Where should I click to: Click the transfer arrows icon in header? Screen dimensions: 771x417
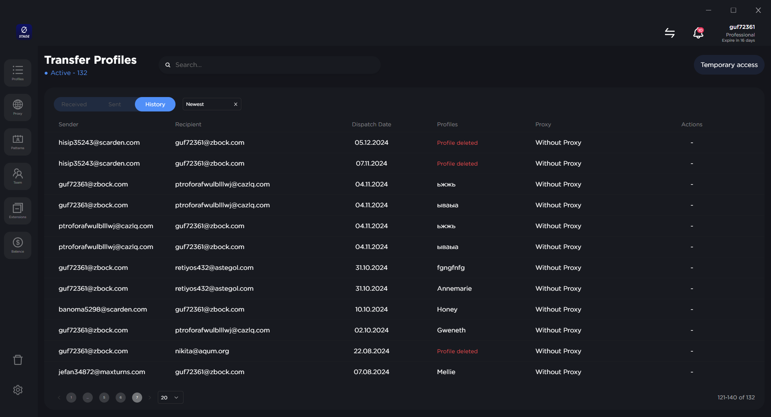pyautogui.click(x=669, y=33)
